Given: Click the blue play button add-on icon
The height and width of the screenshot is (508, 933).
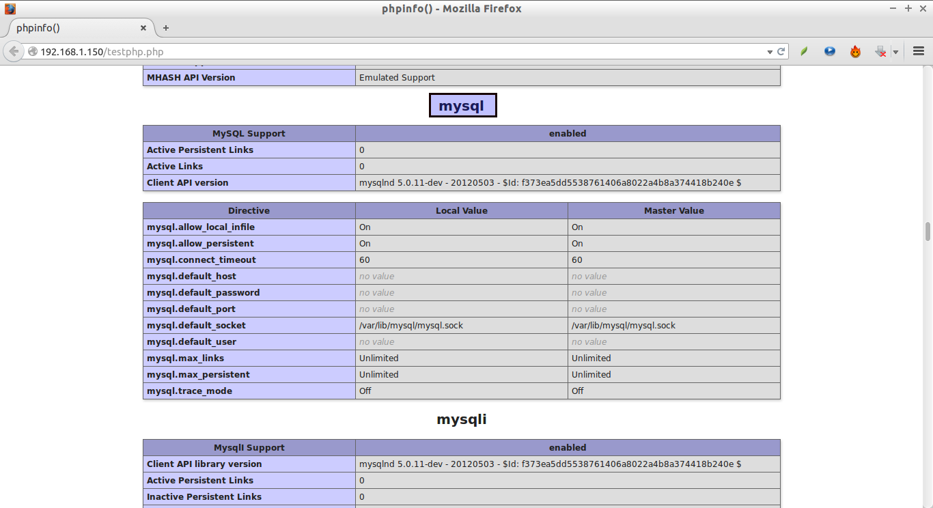Looking at the screenshot, I should [830, 51].
